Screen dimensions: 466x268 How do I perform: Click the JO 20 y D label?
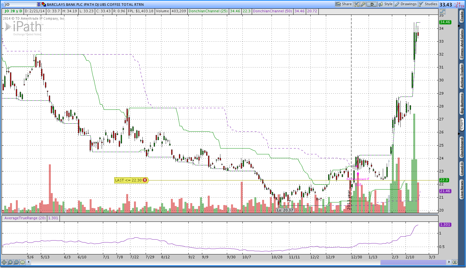13,11
